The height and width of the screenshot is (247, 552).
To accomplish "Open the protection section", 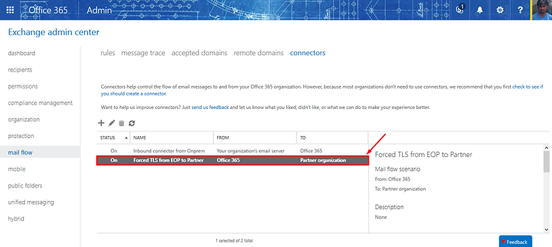I will coord(21,136).
